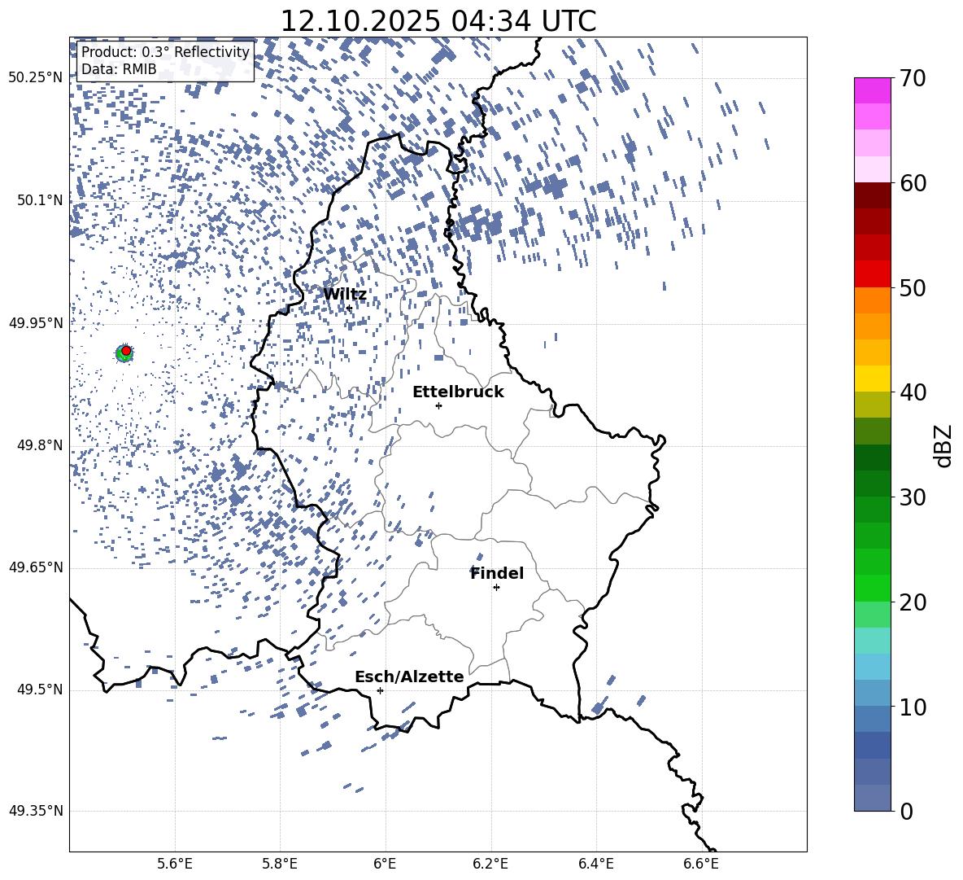The image size is (963, 880).
Task: Click the 'Findel' city label
Action: coord(497,573)
